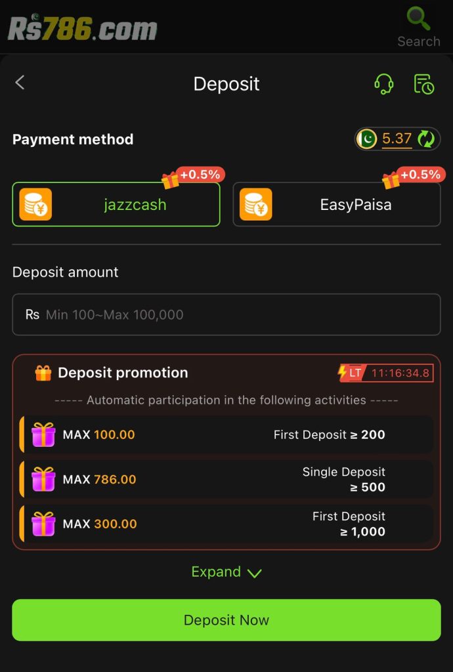Viewport: 453px width, 672px height.
Task: Click the 5.37 balance amount link
Action: (x=397, y=139)
